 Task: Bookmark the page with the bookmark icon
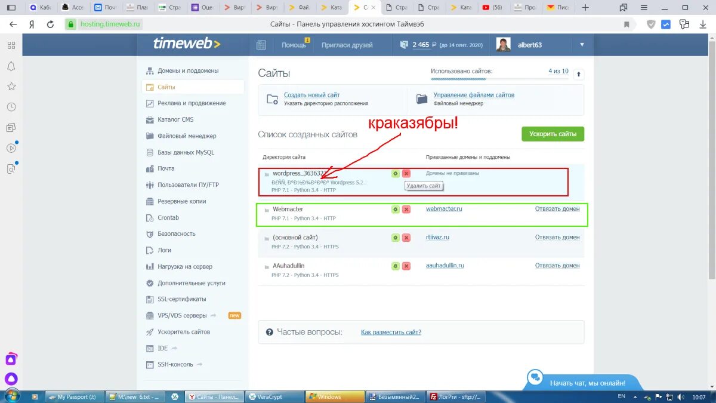[x=626, y=24]
